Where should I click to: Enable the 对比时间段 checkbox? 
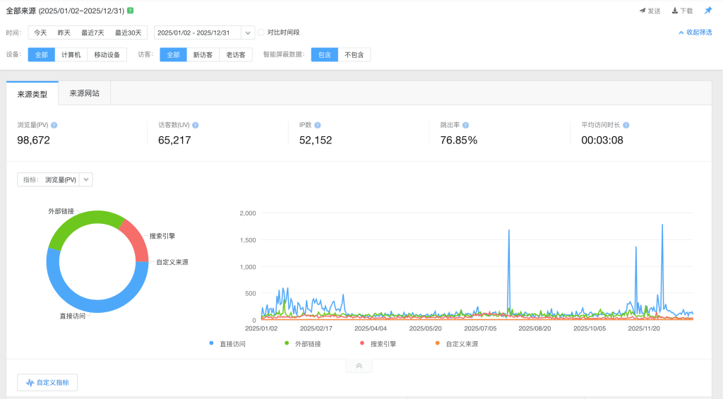[x=261, y=32]
